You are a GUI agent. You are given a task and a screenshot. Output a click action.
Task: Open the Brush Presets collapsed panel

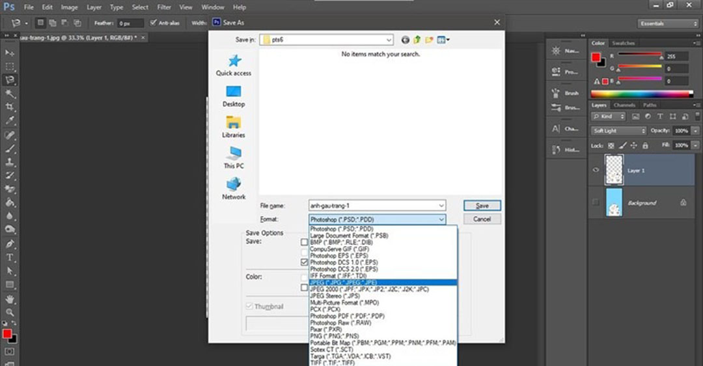[x=566, y=107]
